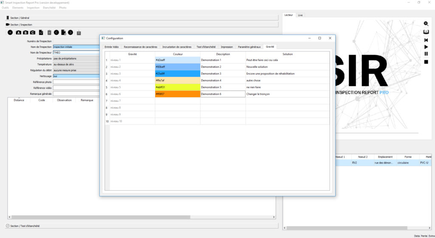This screenshot has width=435, height=238.
Task: Skip to start of video
Action: click(x=426, y=40)
